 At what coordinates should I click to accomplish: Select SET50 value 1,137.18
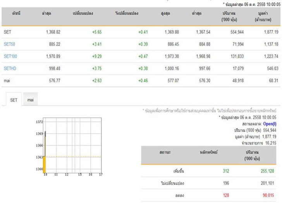(x=271, y=44)
